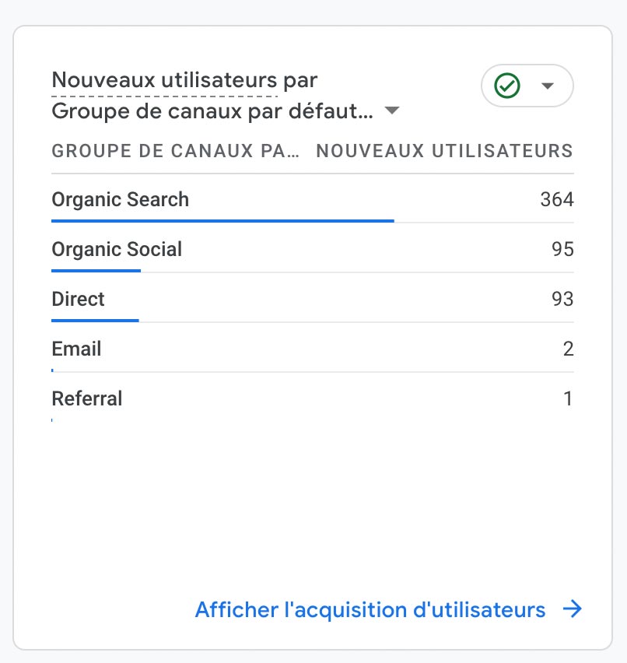The height and width of the screenshot is (663, 627).
Task: Click the 93 value for Direct
Action: pos(562,299)
